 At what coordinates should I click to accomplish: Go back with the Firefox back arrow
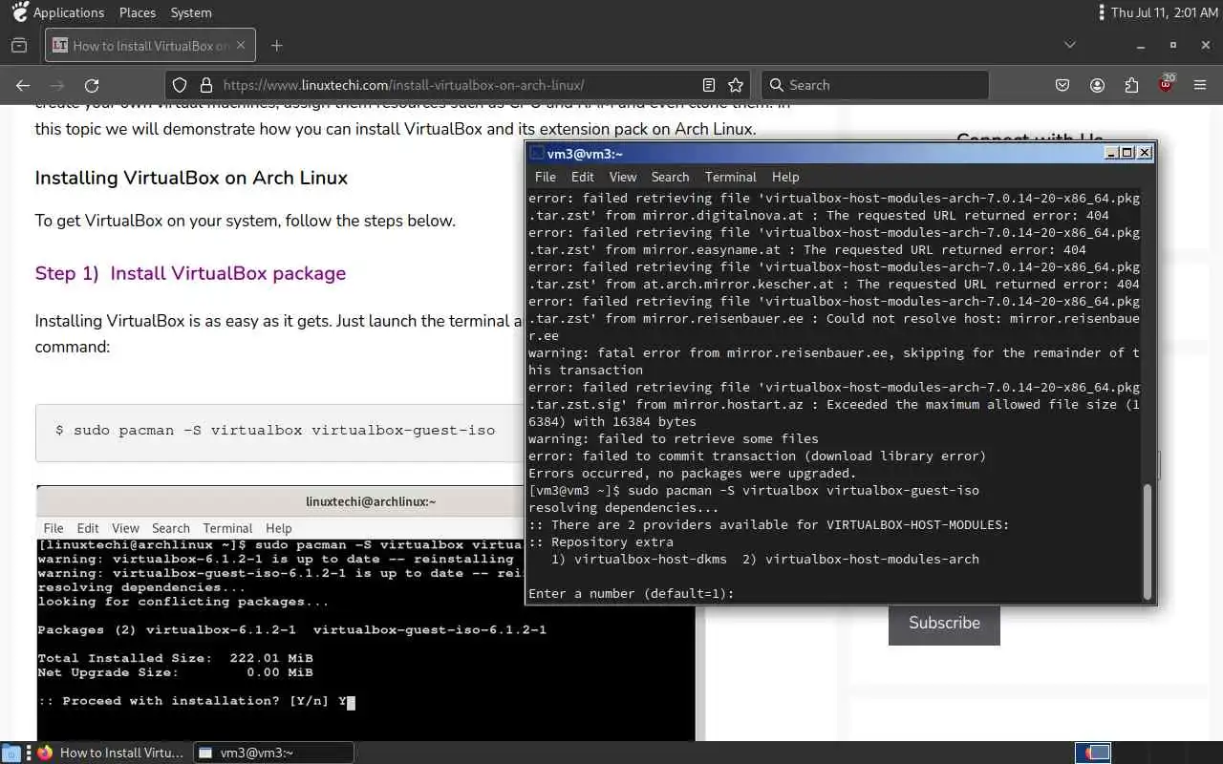click(x=23, y=85)
